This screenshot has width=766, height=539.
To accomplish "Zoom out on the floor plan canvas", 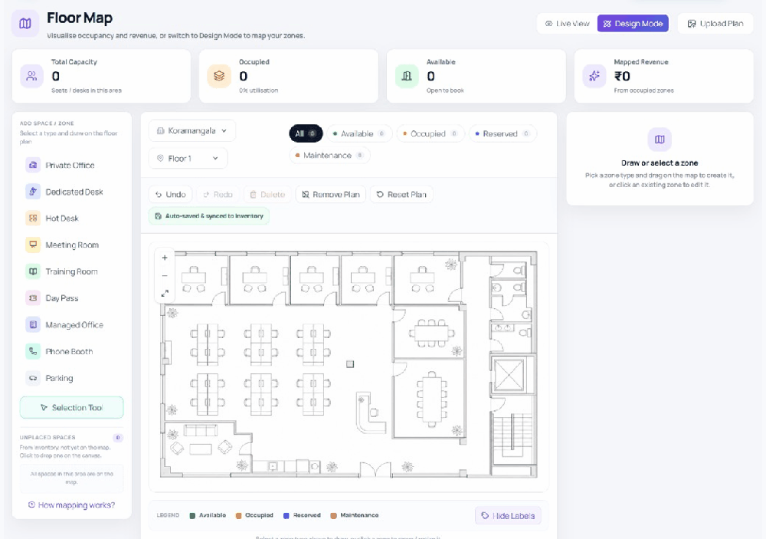I will pyautogui.click(x=165, y=275).
